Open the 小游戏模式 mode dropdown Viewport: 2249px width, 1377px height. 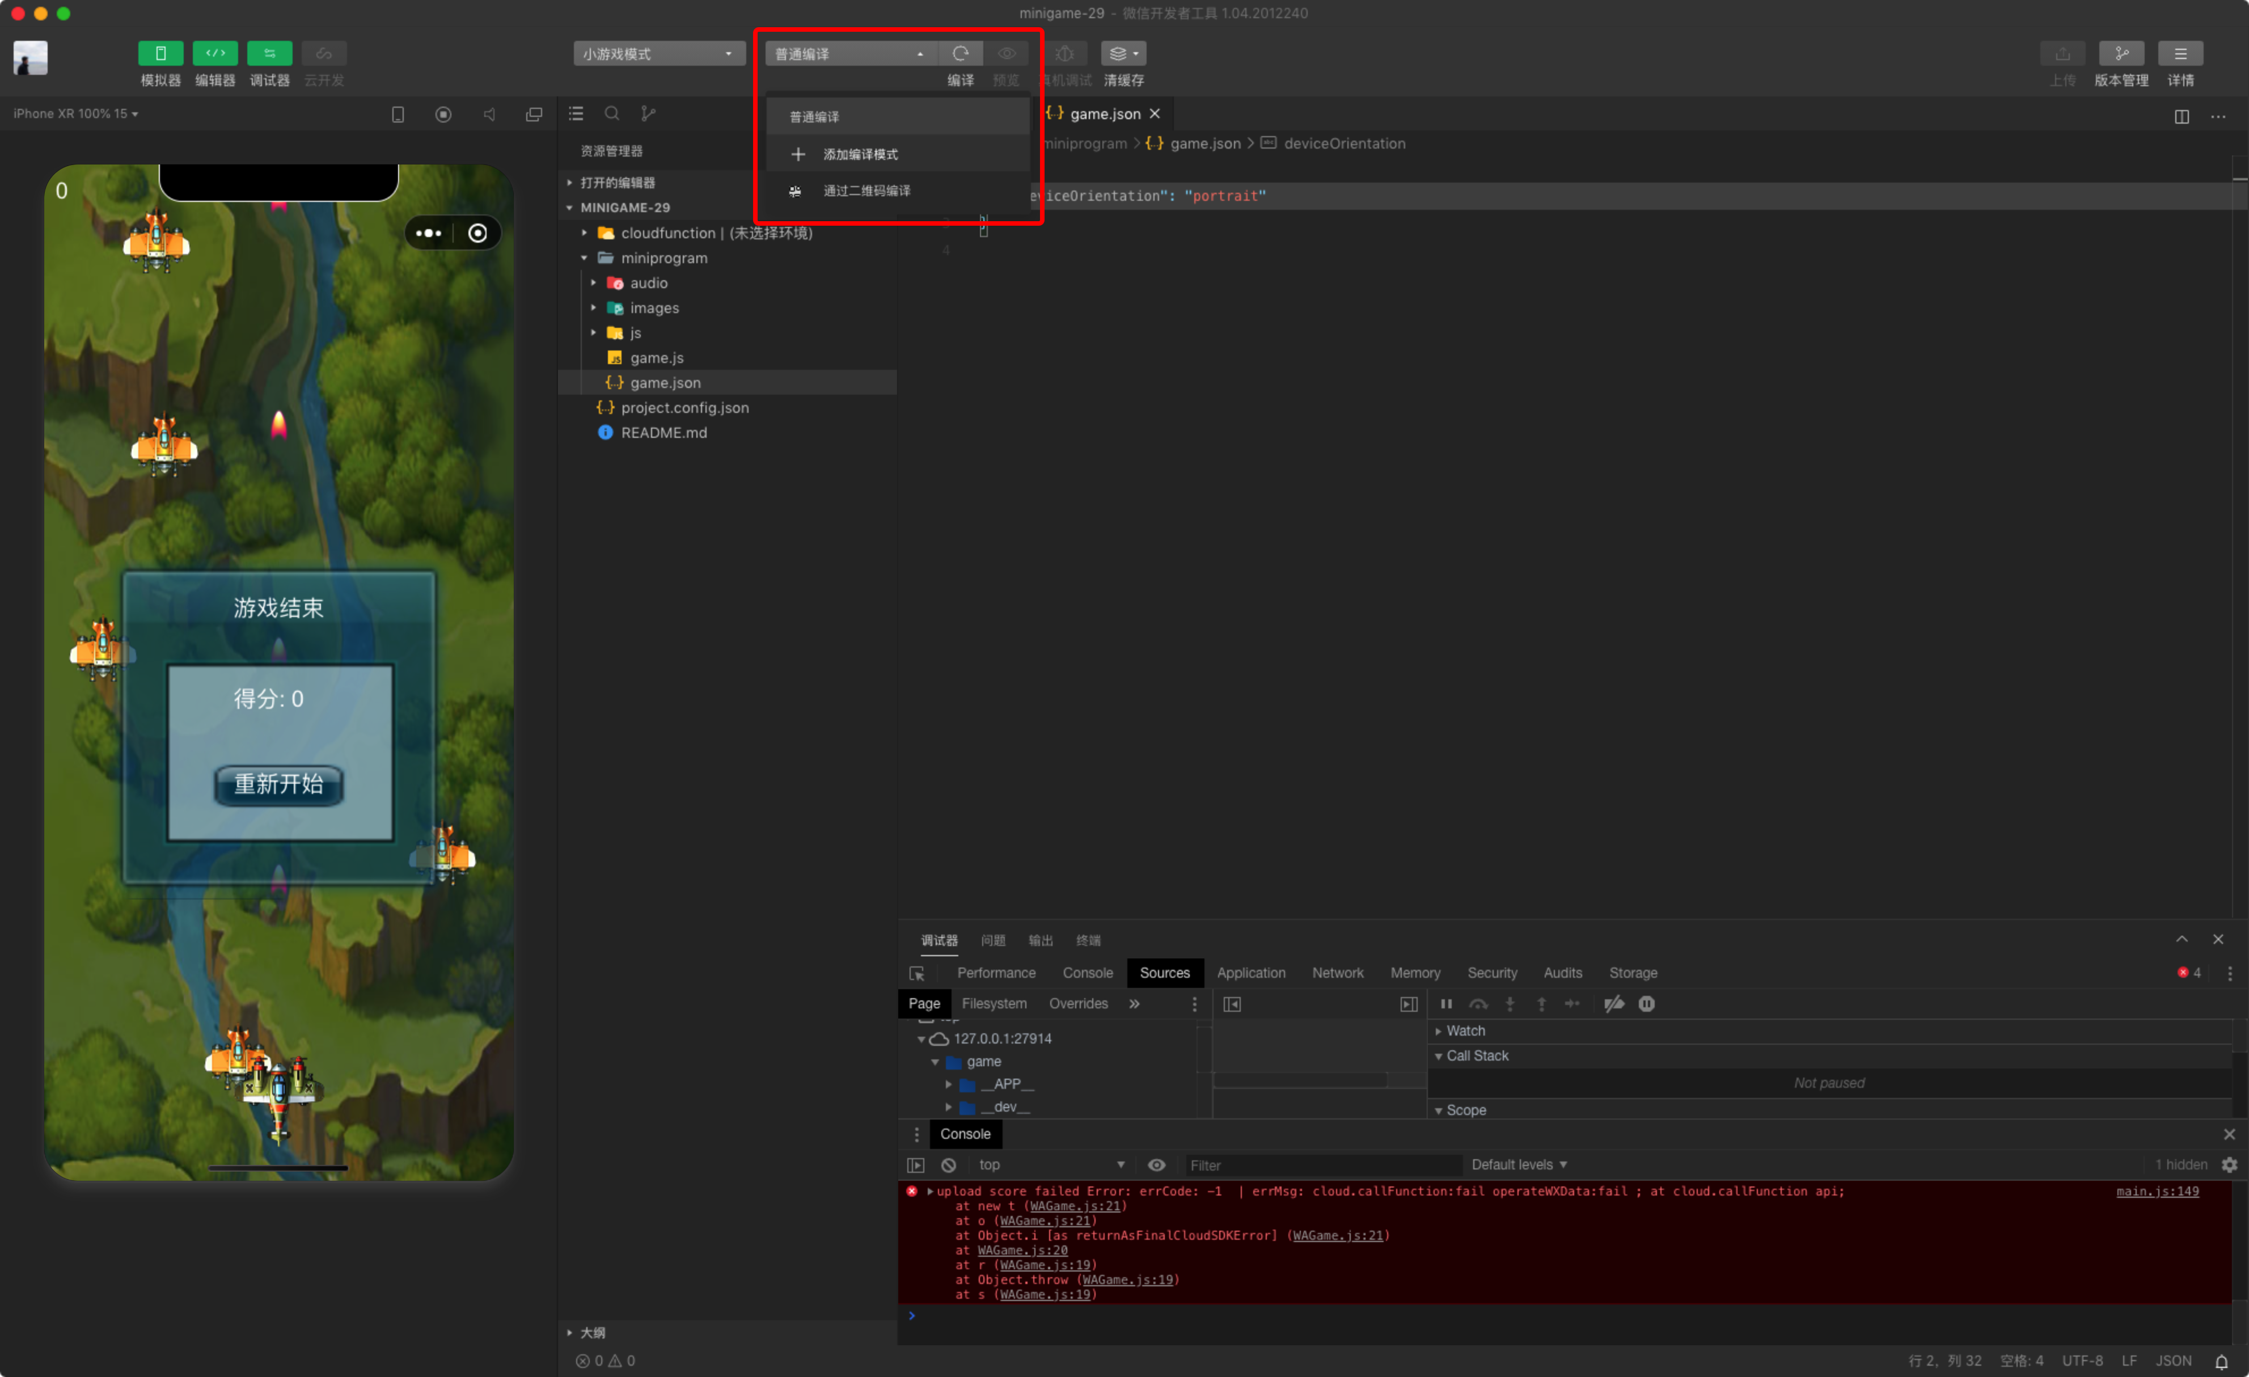[658, 54]
